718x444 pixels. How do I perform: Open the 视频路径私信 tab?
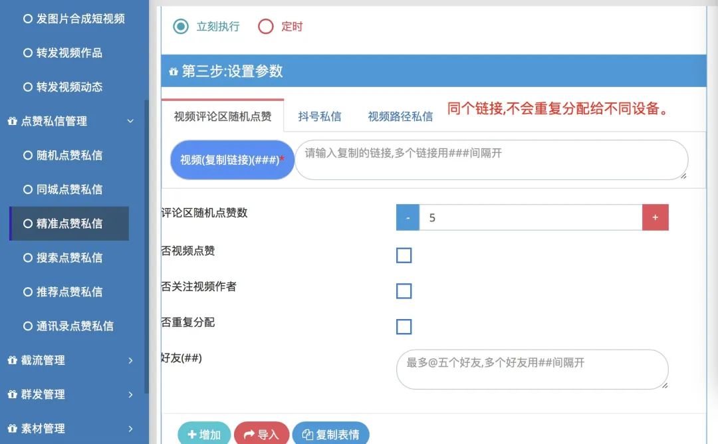tap(400, 117)
